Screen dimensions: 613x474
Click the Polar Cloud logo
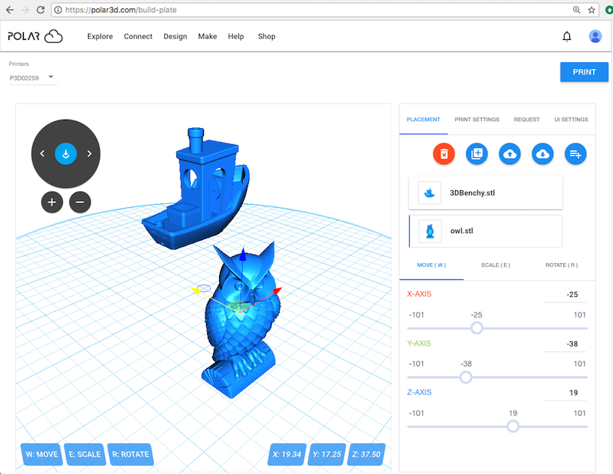pos(35,36)
